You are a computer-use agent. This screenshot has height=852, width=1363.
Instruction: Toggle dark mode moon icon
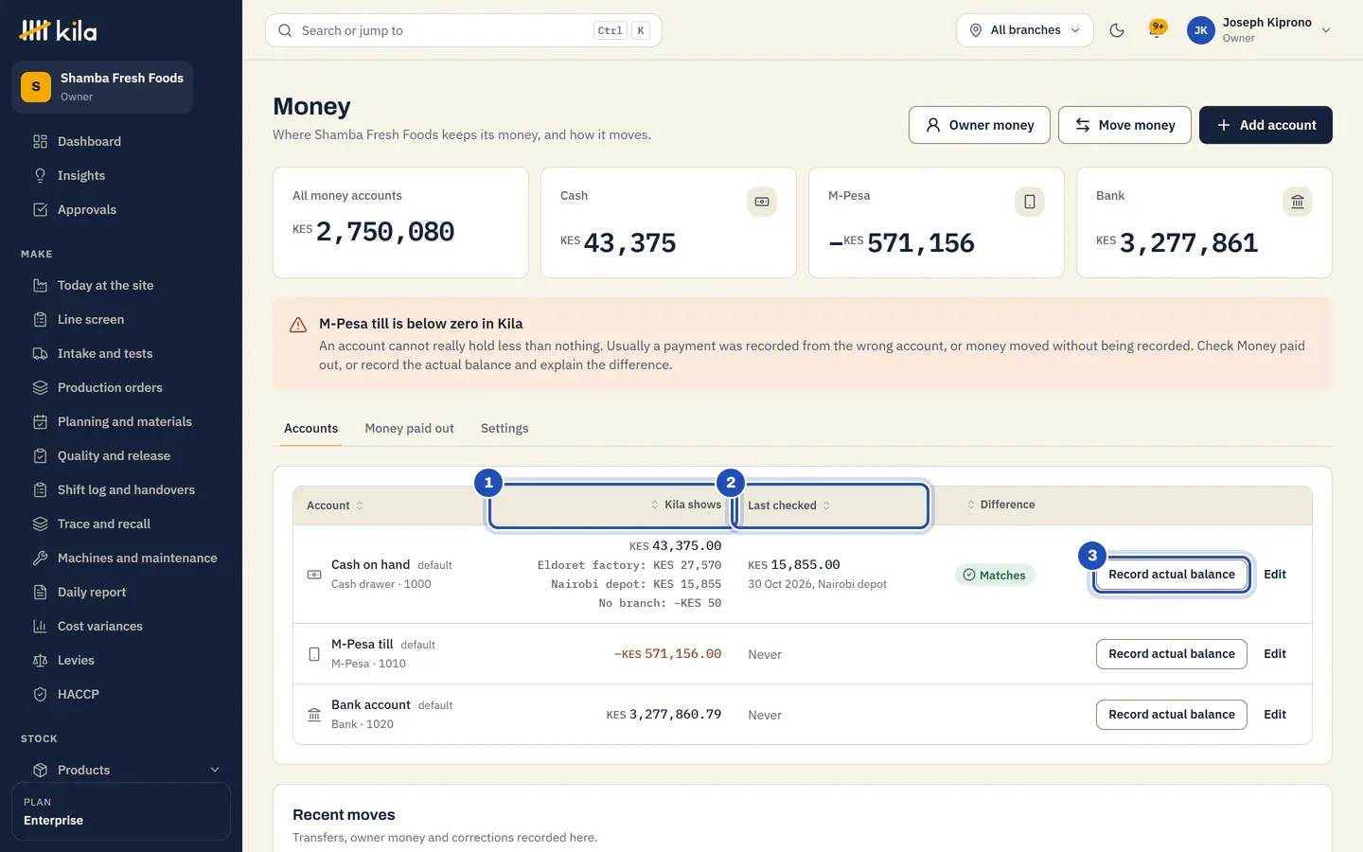click(x=1117, y=30)
